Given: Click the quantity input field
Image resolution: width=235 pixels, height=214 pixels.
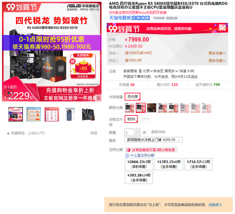Looking at the screenshot, I should [130, 132].
